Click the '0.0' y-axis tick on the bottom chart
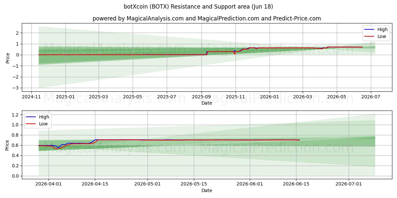Screen dimensions: 397x198 (15, 176)
